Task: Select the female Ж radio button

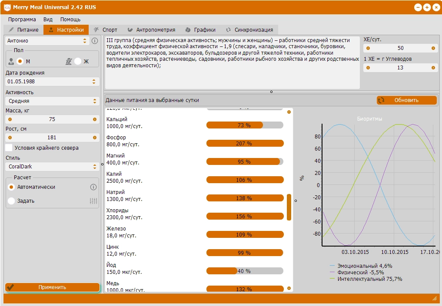Action: tap(78, 61)
